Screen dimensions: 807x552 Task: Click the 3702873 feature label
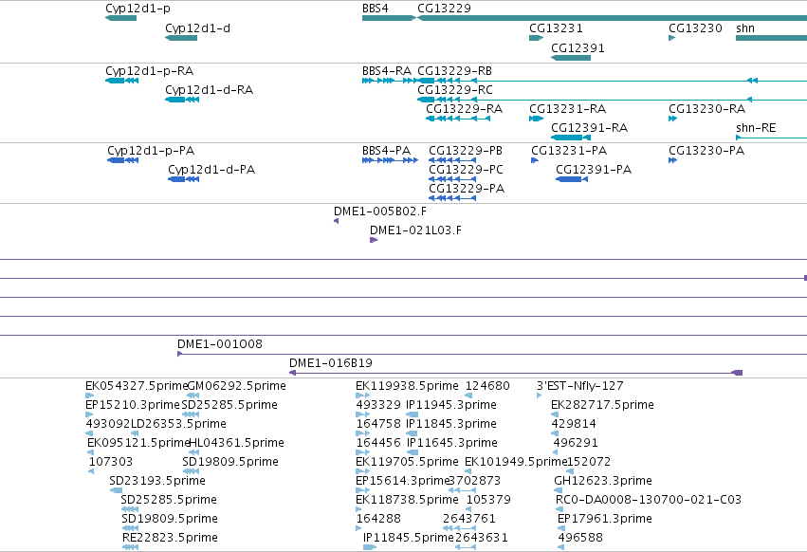[475, 481]
